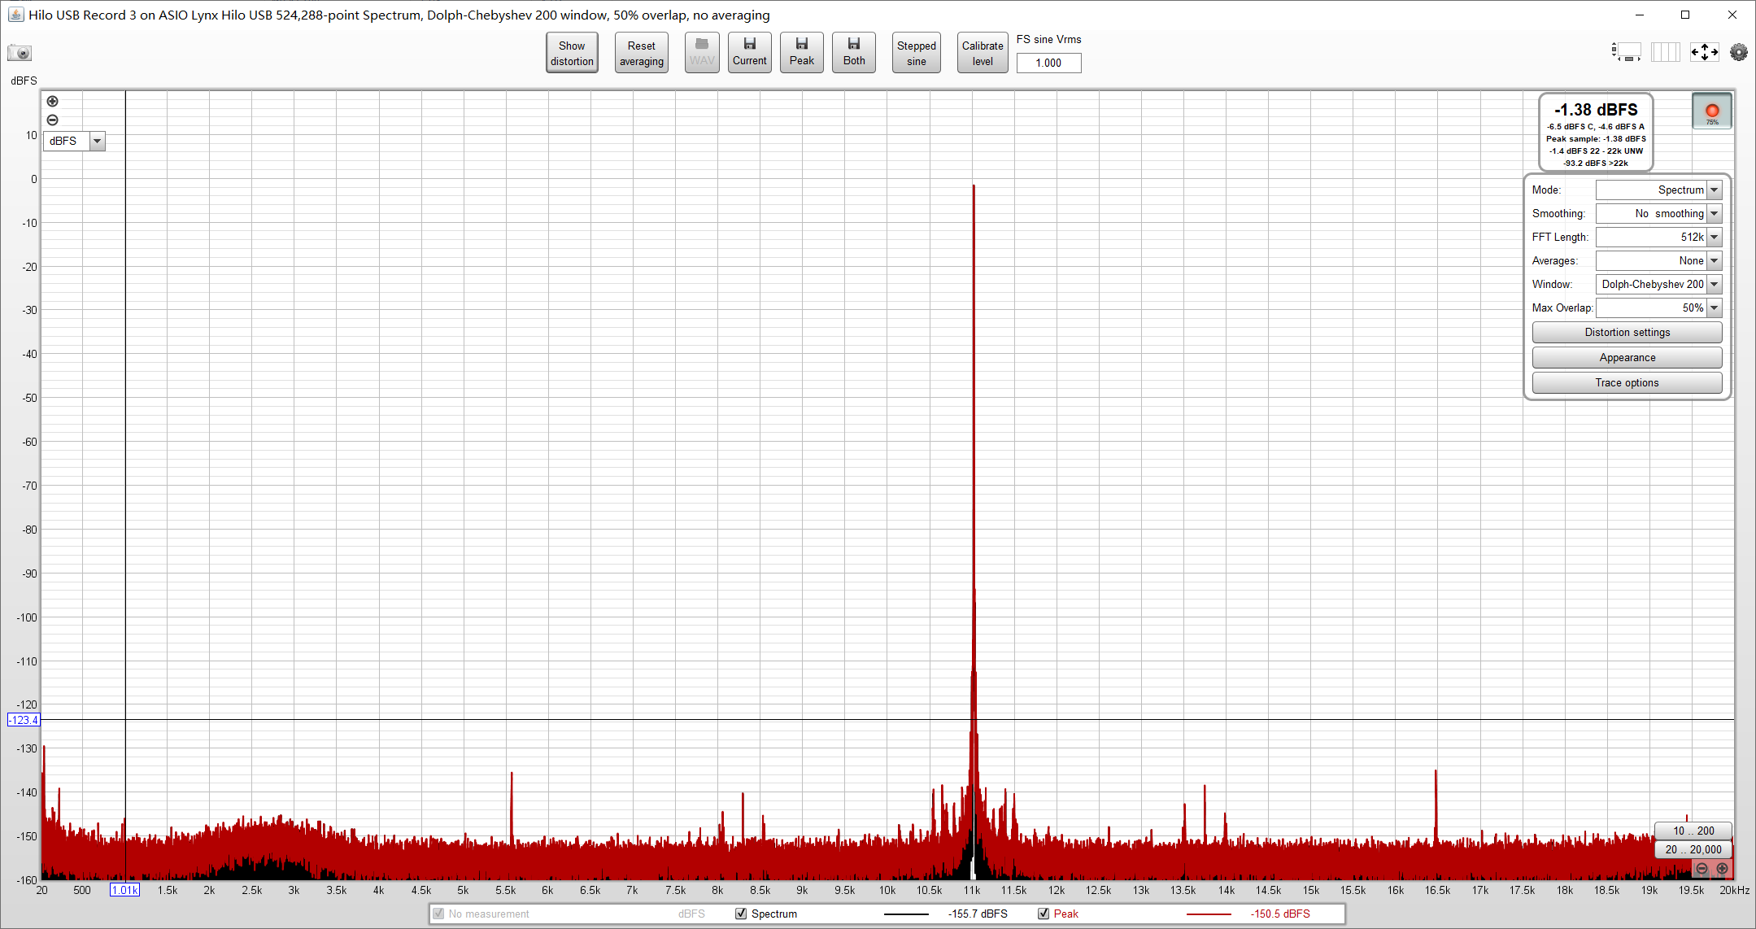The image size is (1756, 929).
Task: Set range to 20 .. 20,000
Action: click(x=1693, y=849)
